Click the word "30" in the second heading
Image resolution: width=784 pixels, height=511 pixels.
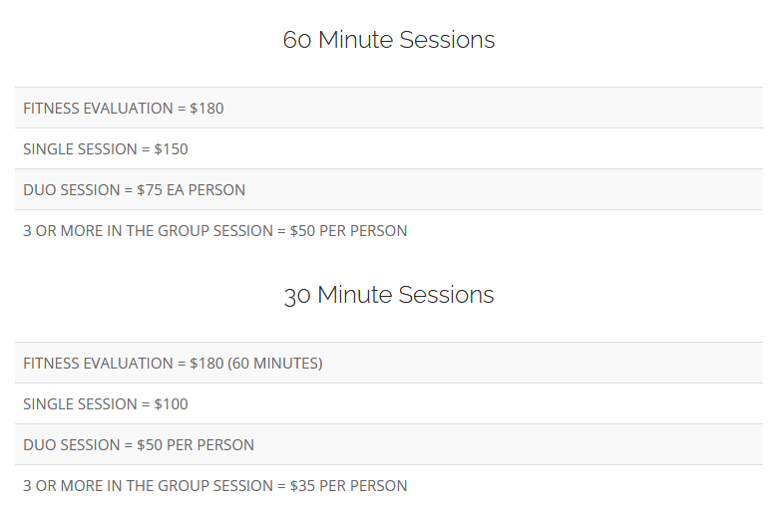[x=298, y=296]
